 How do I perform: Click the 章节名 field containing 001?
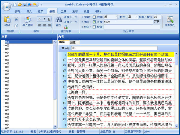(114, 48)
